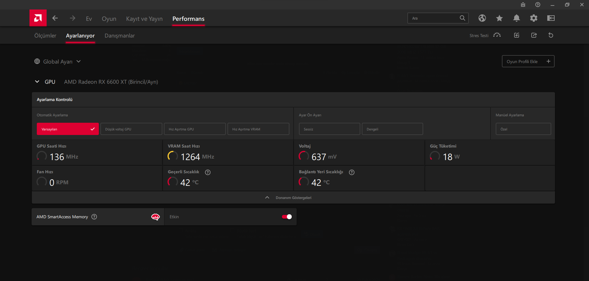Toggle the sidebar panel icon
Image resolution: width=589 pixels, height=281 pixels.
click(x=551, y=18)
